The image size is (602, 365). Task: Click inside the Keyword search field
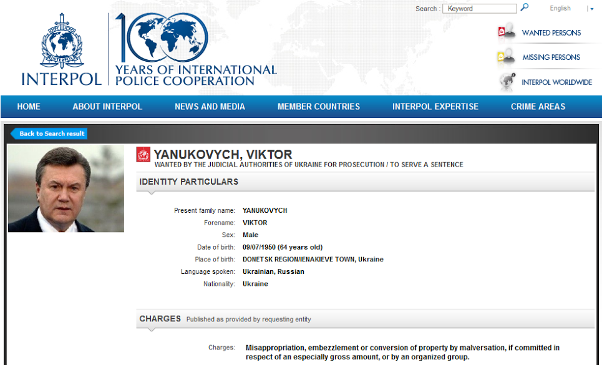pyautogui.click(x=479, y=8)
